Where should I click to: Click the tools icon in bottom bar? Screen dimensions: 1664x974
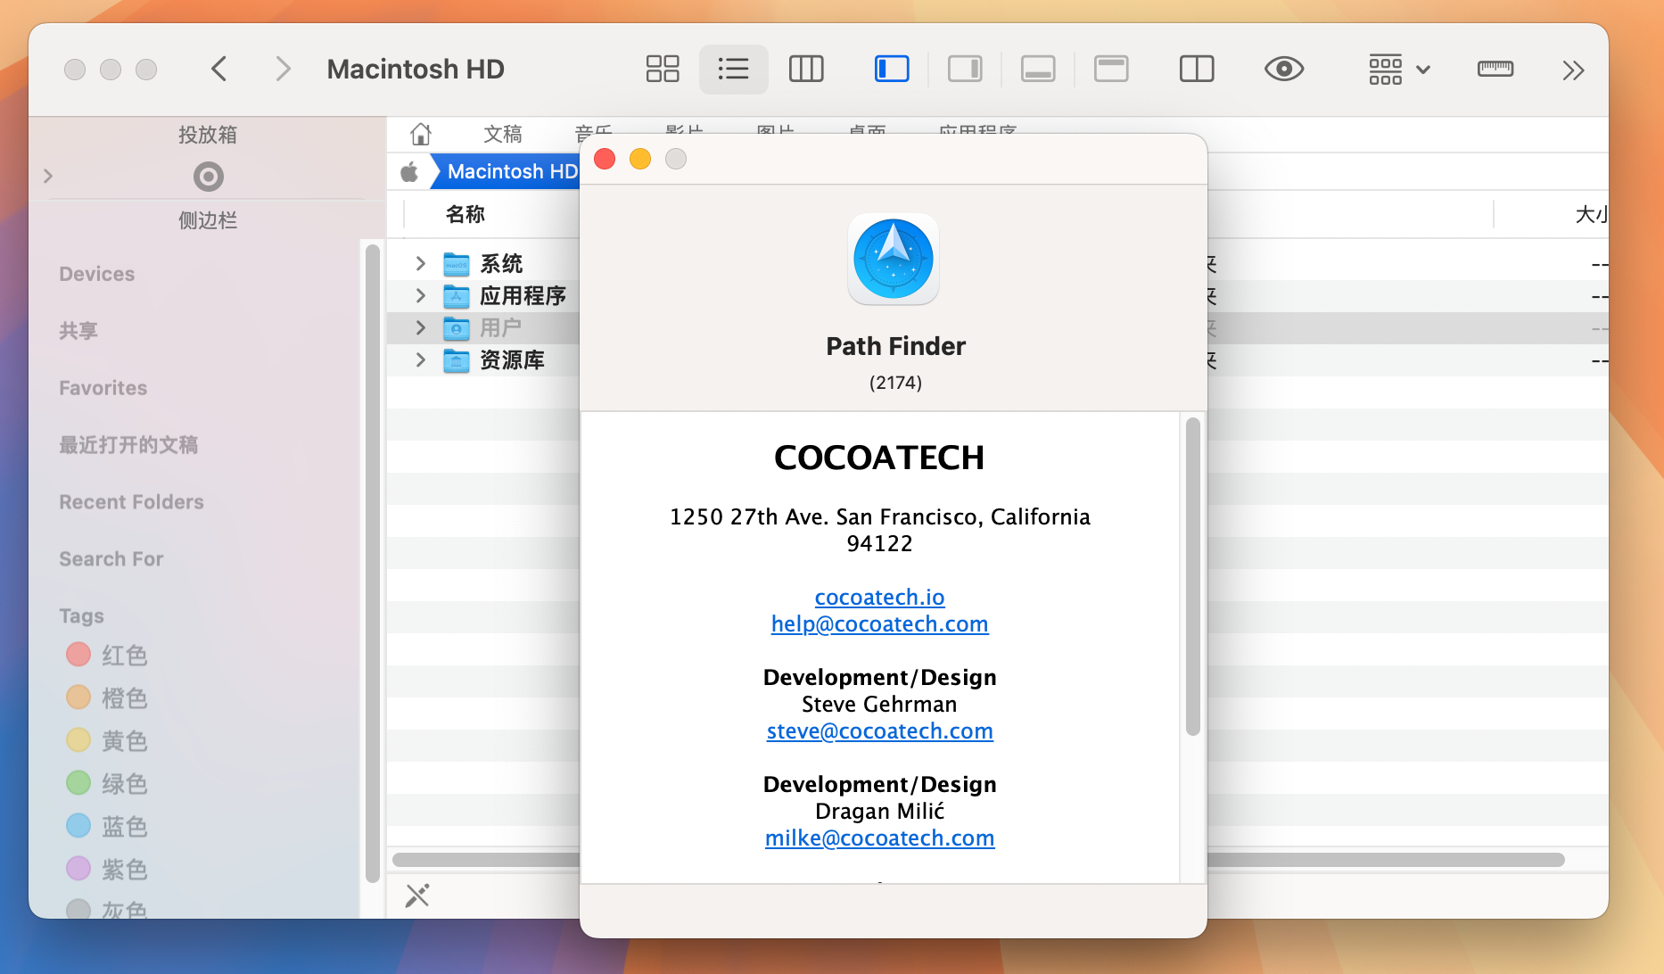[417, 896]
